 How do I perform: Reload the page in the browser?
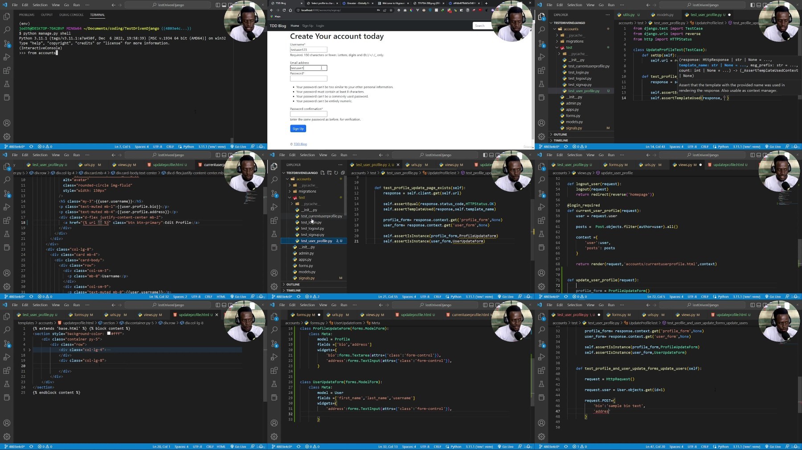(x=284, y=10)
